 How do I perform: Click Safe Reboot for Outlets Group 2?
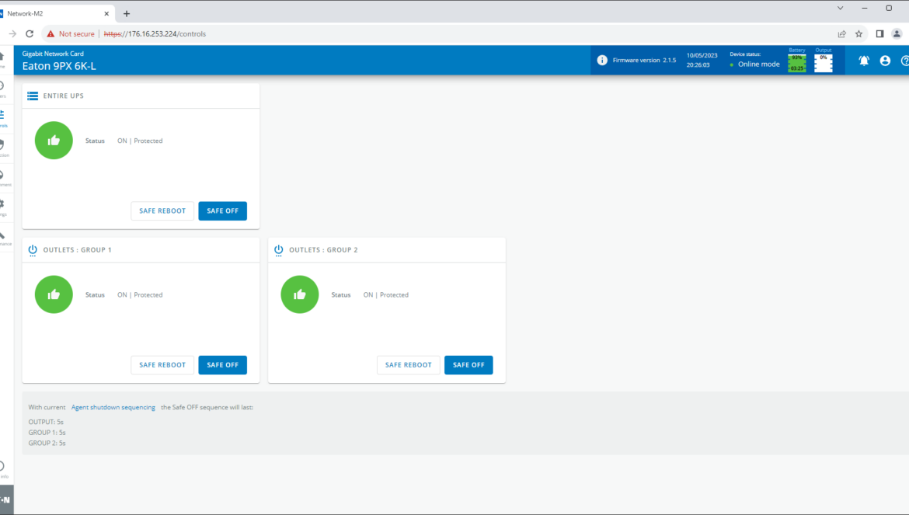point(408,365)
